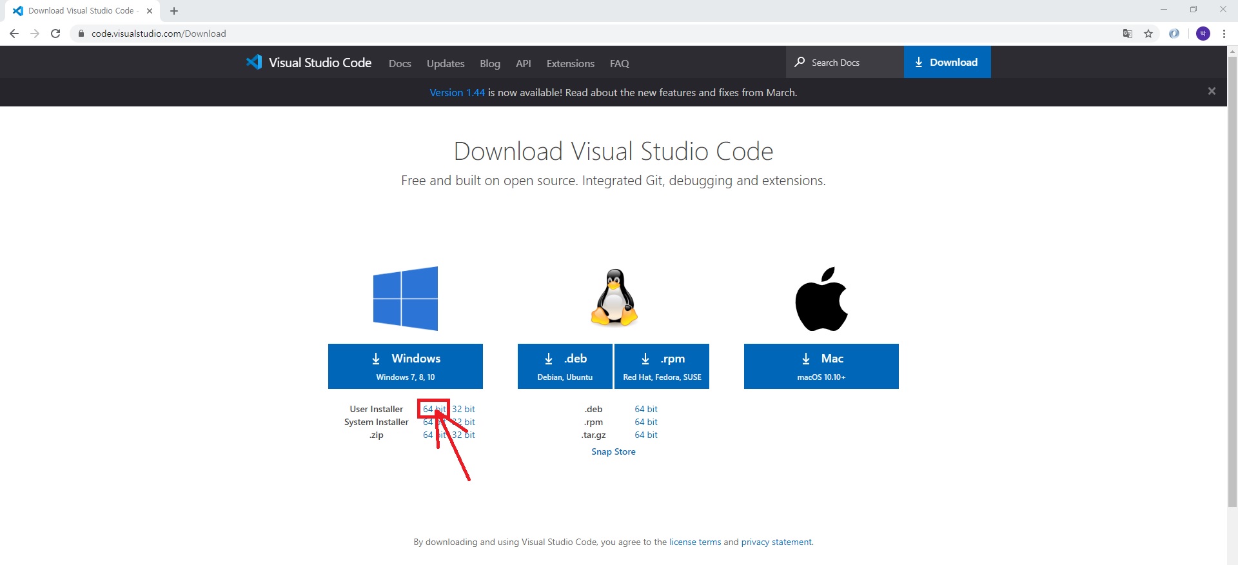This screenshot has height=565, width=1238.
Task: Download Linux .tar.gz 64 bit link
Action: (646, 435)
